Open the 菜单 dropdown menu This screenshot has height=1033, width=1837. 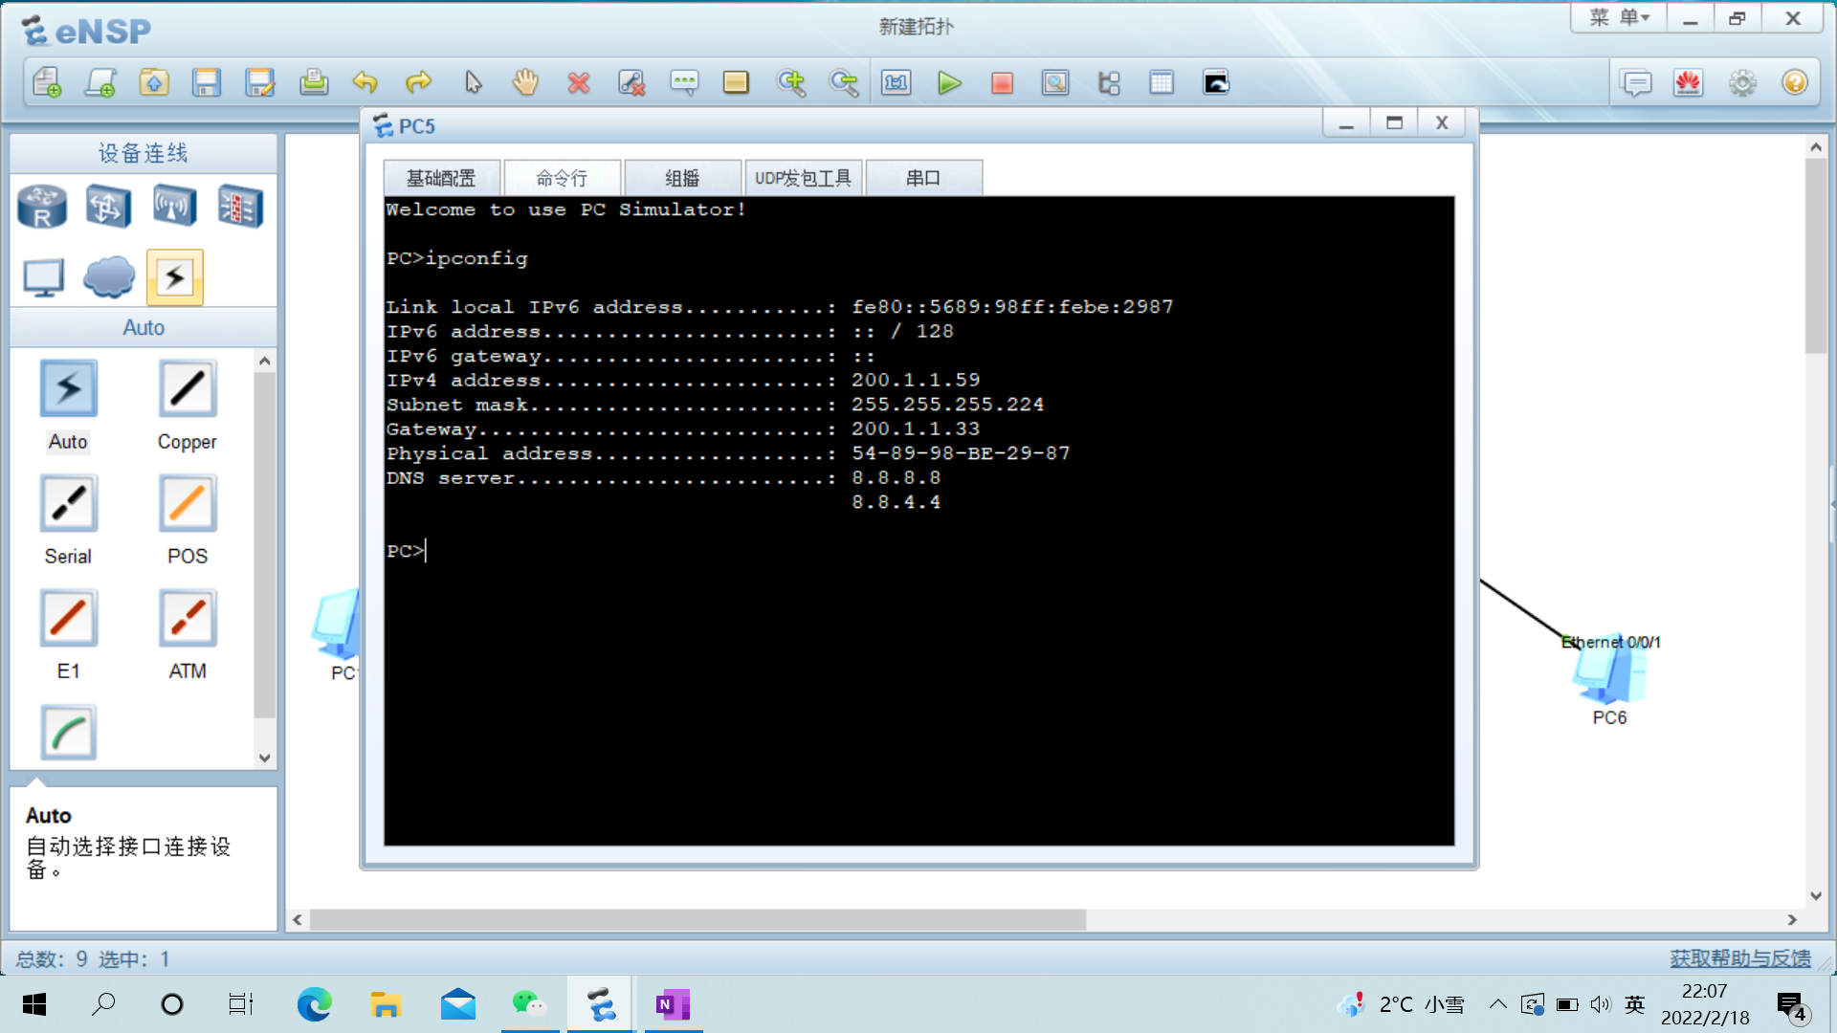[x=1619, y=18]
